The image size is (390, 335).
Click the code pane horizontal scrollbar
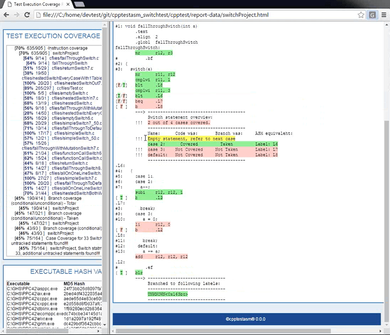click(x=223, y=331)
